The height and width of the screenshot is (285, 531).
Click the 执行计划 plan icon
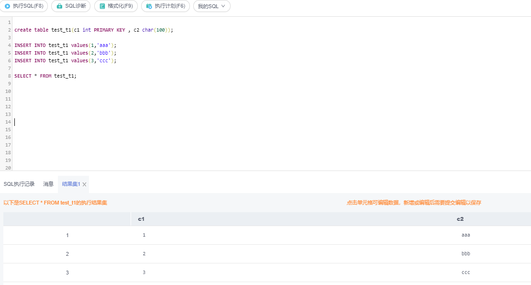tap(149, 6)
